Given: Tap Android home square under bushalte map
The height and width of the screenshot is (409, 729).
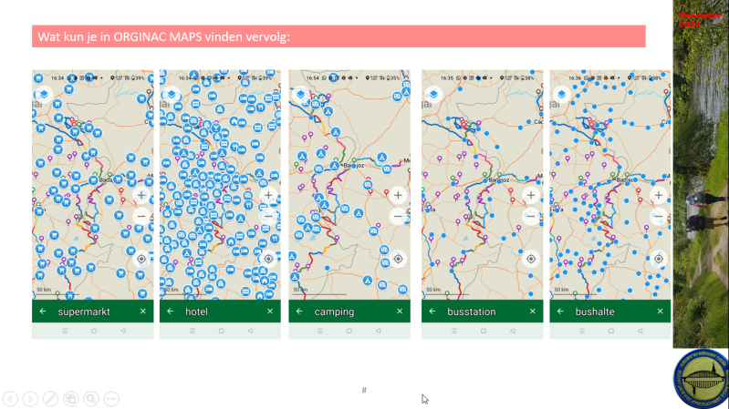Looking at the screenshot, I should click(611, 331).
